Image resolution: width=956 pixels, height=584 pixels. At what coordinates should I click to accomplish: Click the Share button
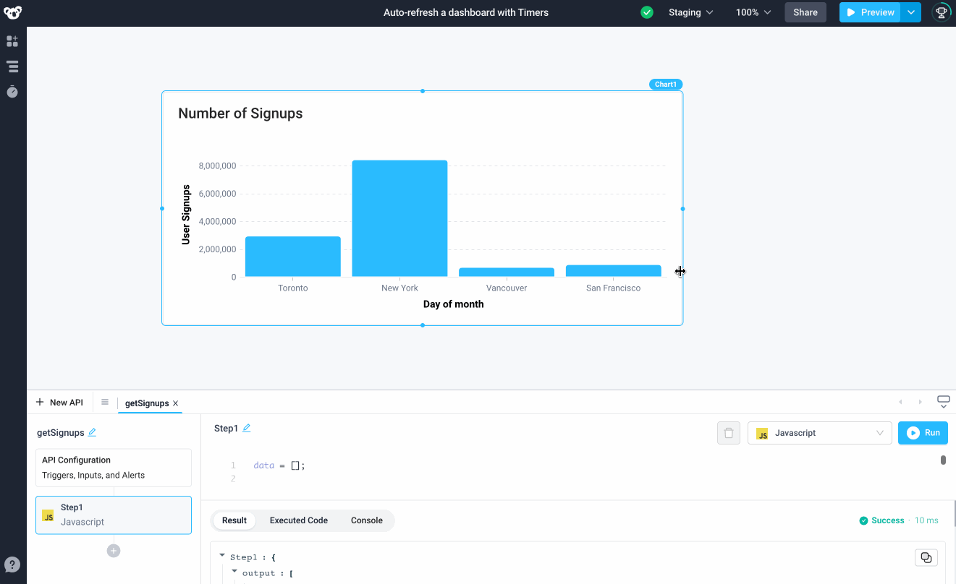click(805, 12)
